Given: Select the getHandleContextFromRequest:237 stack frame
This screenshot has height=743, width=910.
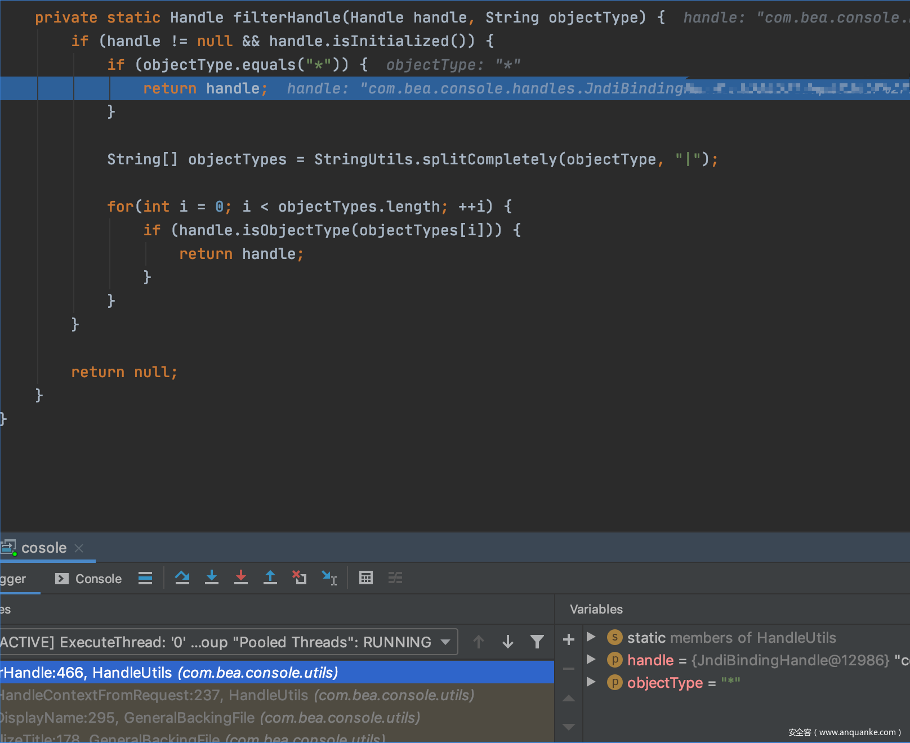Looking at the screenshot, I should pos(237,696).
